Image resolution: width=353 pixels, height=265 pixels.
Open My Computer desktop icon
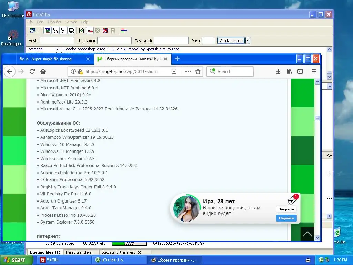(13, 9)
